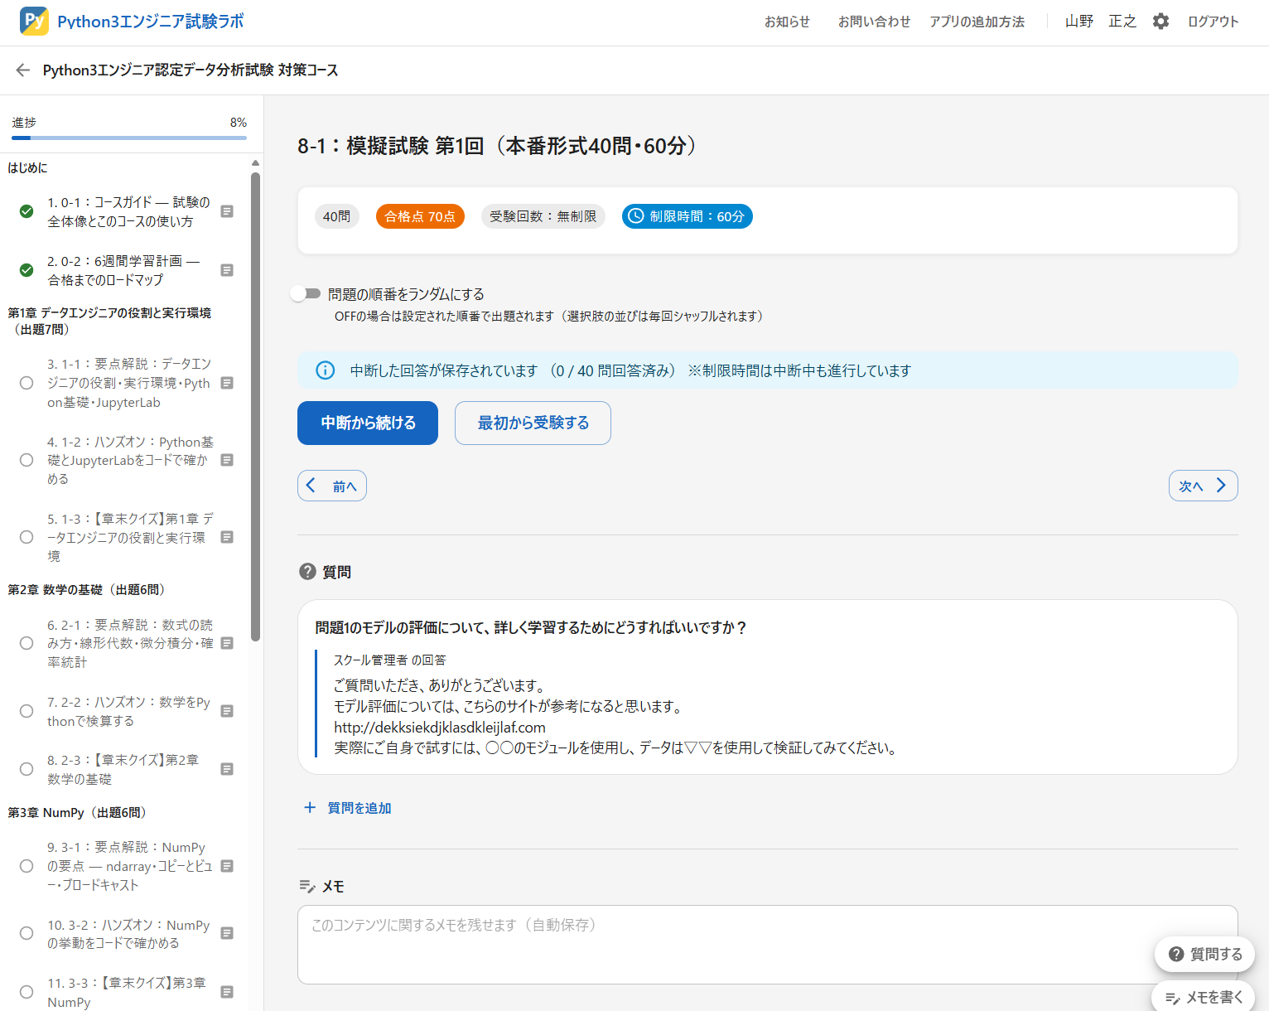1269x1011 pixels.
Task: Click document icon beside lesson 2-1 要点解説
Action: click(227, 643)
